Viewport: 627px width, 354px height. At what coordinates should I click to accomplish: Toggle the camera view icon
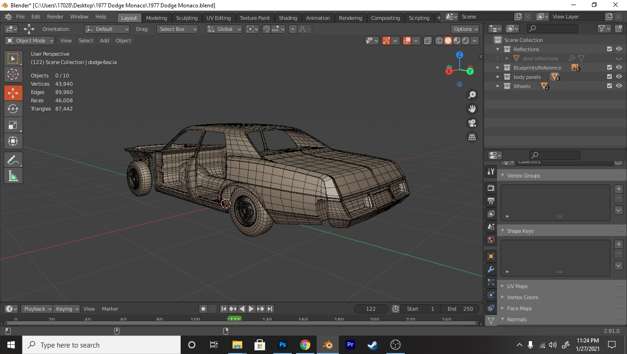coord(472,123)
